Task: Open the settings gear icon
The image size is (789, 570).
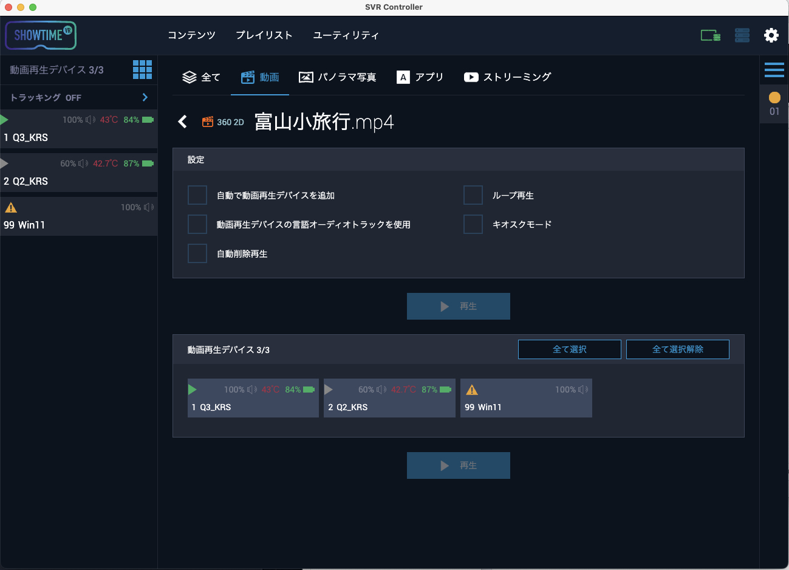Action: tap(771, 35)
